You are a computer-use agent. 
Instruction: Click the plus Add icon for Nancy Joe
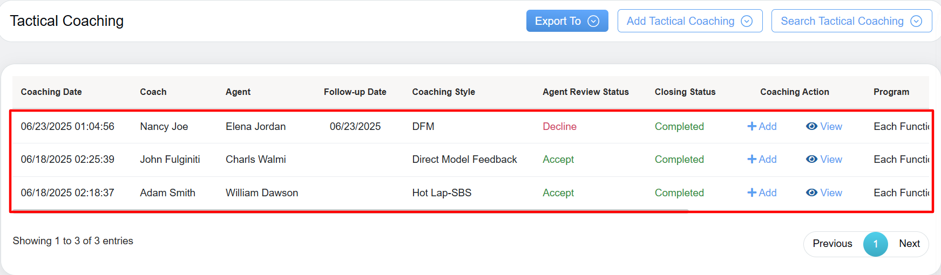click(x=761, y=126)
